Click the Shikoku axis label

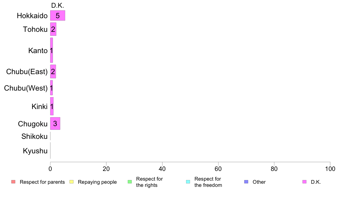(x=34, y=137)
